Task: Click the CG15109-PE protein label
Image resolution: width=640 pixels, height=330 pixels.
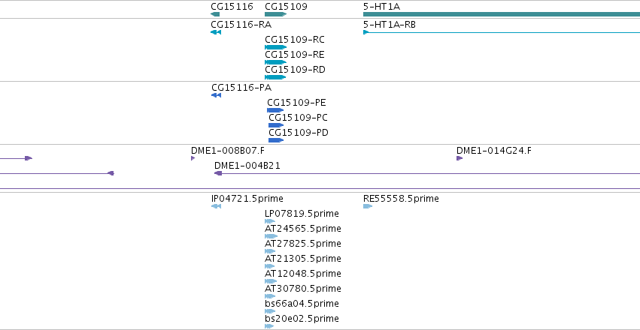Action: tap(297, 103)
